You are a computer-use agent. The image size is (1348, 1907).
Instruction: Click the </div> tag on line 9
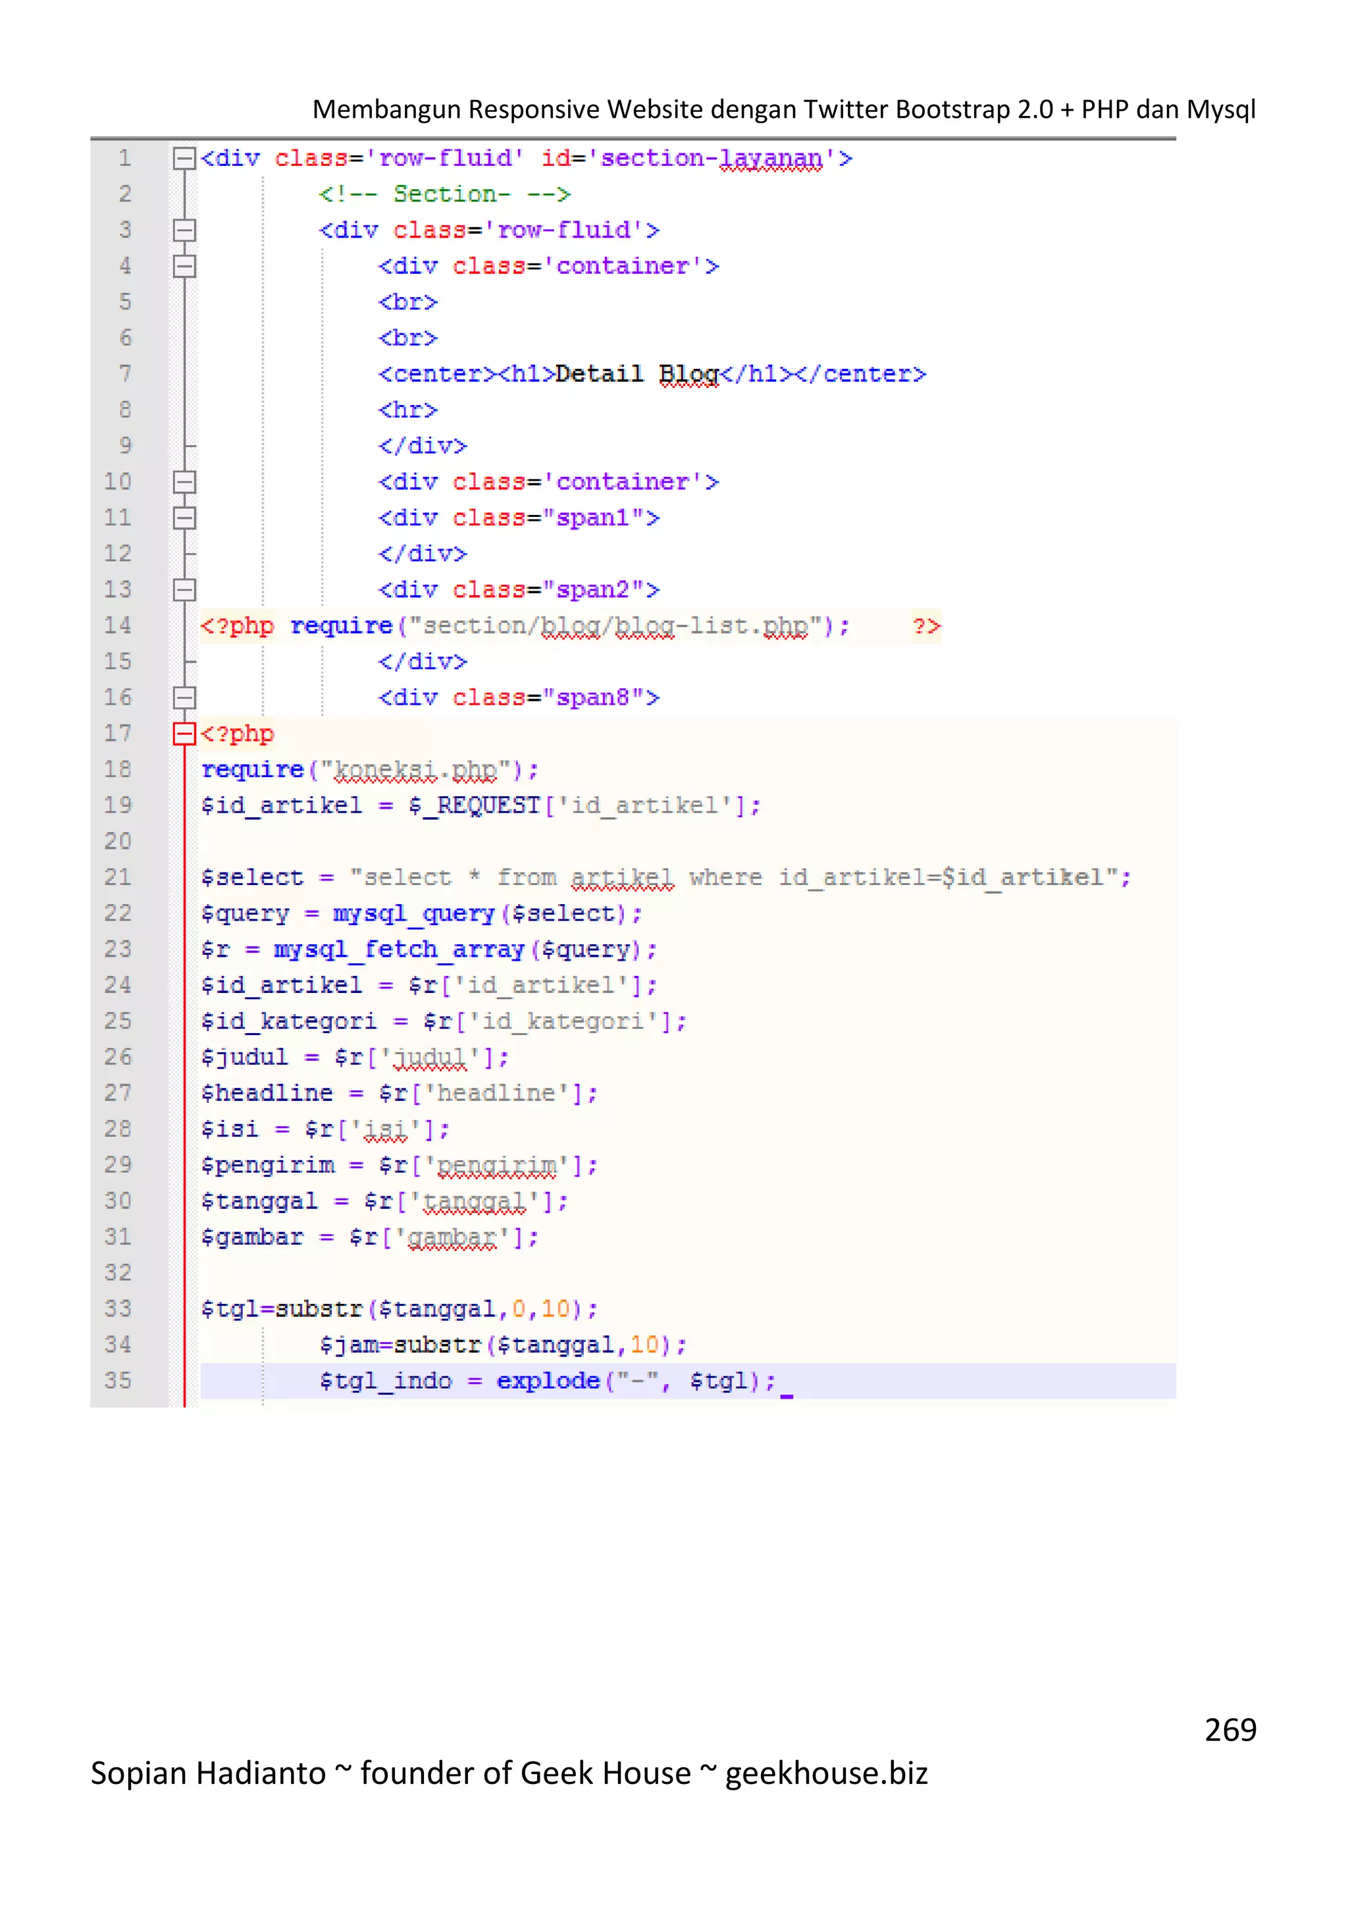(x=423, y=446)
